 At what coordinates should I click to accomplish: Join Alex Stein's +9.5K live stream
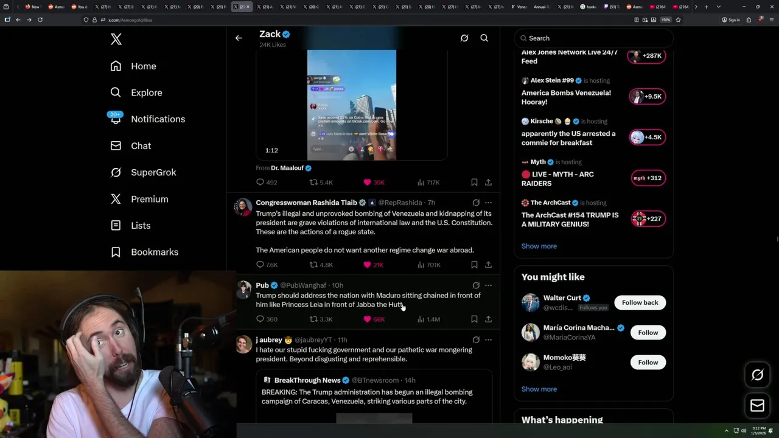(647, 97)
